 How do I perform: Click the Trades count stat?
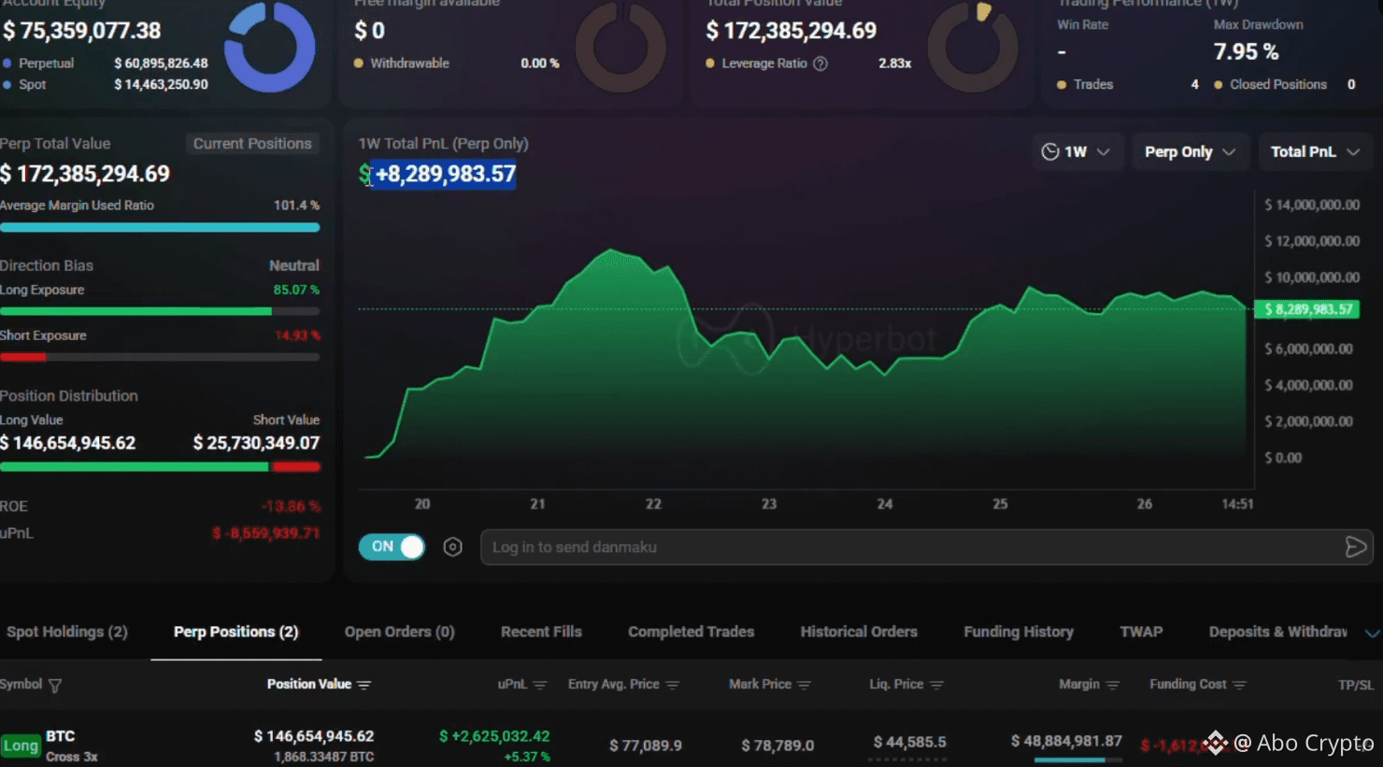click(x=1128, y=84)
